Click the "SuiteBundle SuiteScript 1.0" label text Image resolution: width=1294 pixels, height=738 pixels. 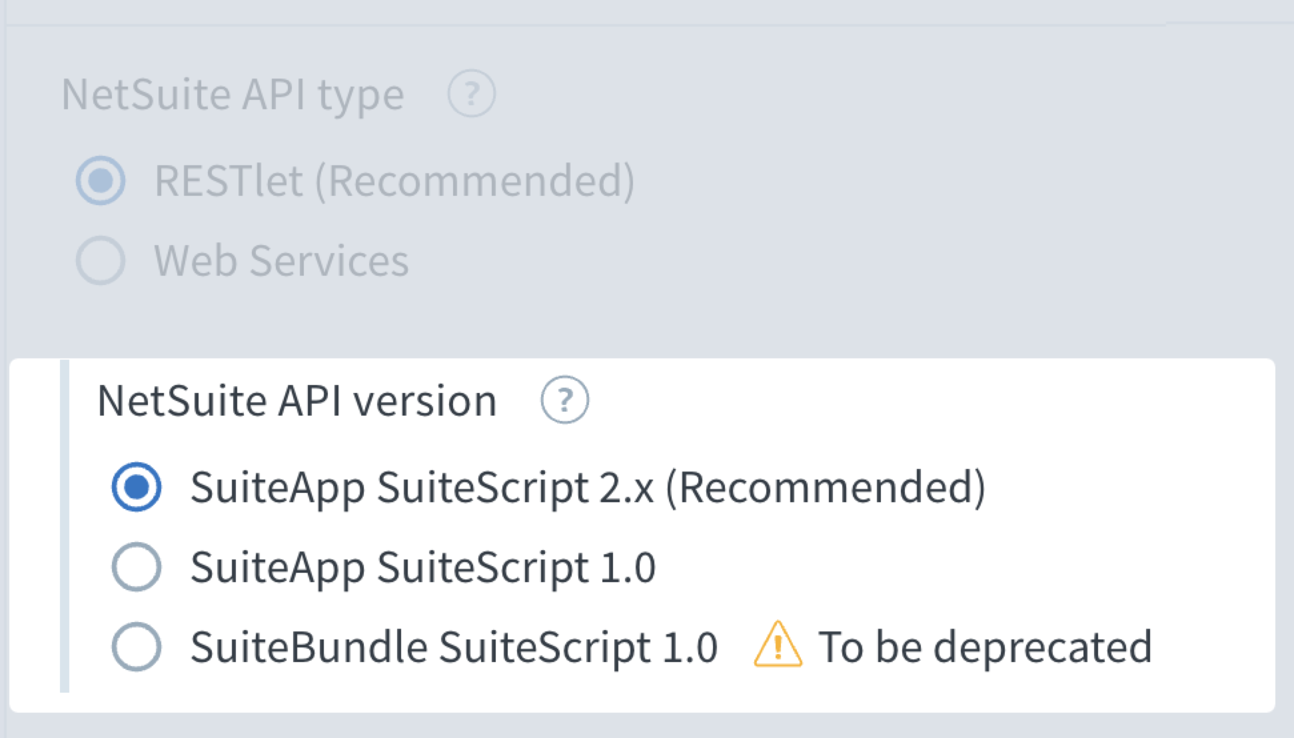(454, 647)
